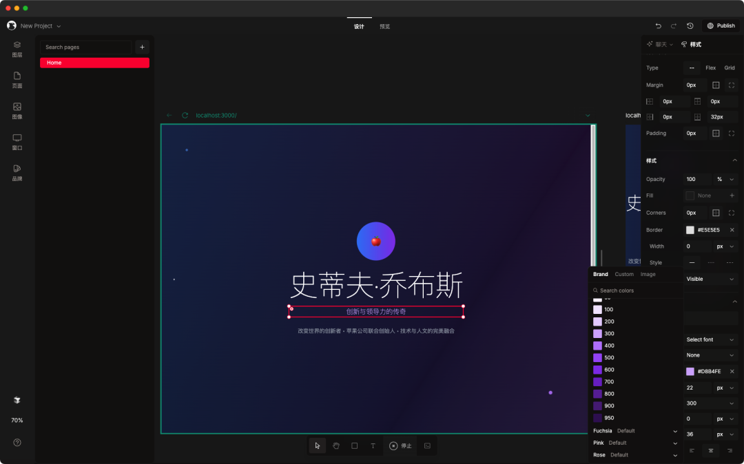Open New Project dropdown menu

[x=41, y=26]
